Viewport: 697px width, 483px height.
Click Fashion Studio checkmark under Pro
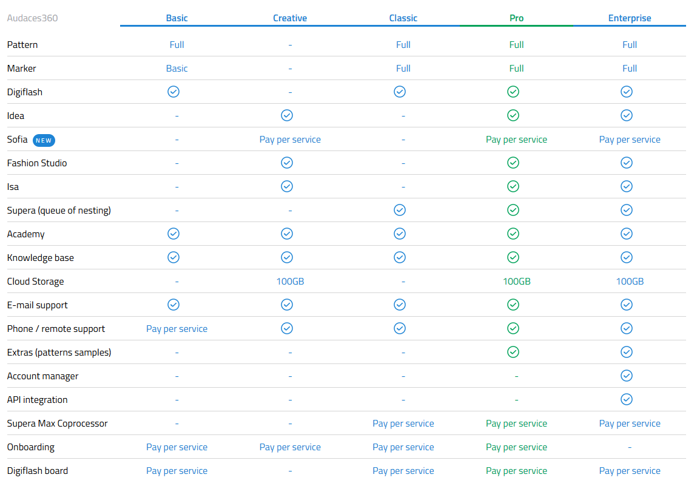click(x=513, y=163)
